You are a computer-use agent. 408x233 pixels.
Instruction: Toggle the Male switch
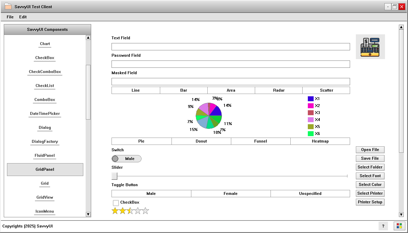[x=126, y=159]
